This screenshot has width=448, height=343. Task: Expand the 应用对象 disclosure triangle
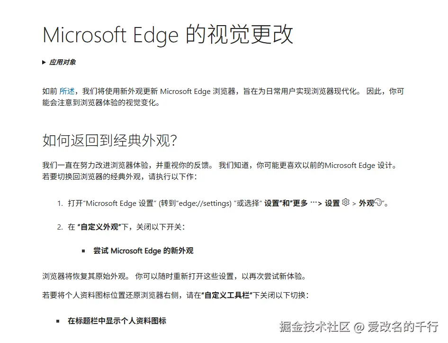pyautogui.click(x=44, y=62)
